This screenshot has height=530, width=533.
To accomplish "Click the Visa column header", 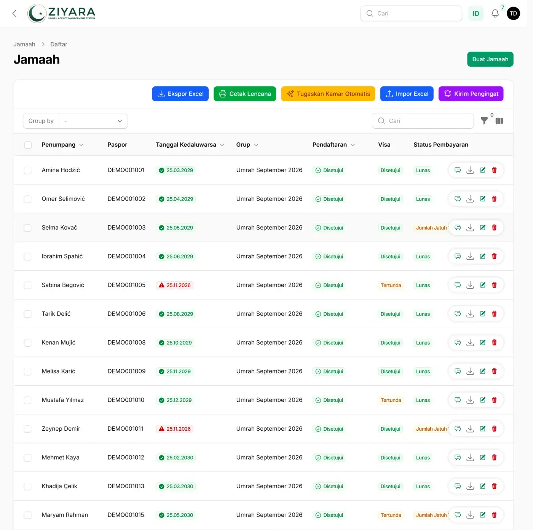I will (384, 145).
